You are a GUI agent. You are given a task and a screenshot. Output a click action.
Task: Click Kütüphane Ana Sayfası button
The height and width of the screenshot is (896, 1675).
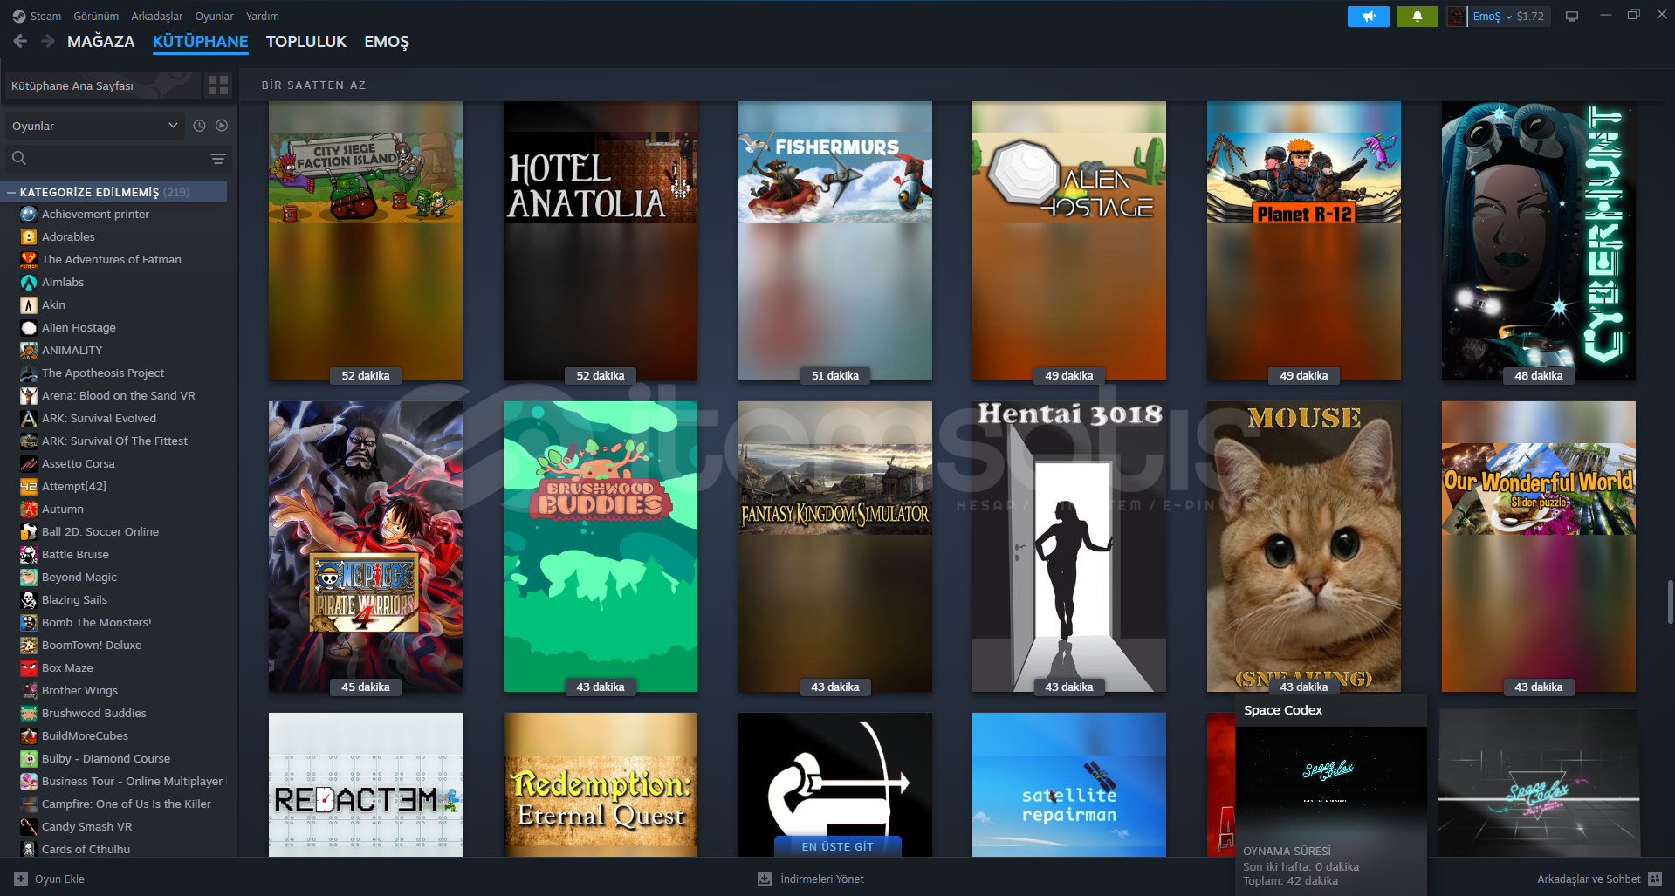pos(102,85)
